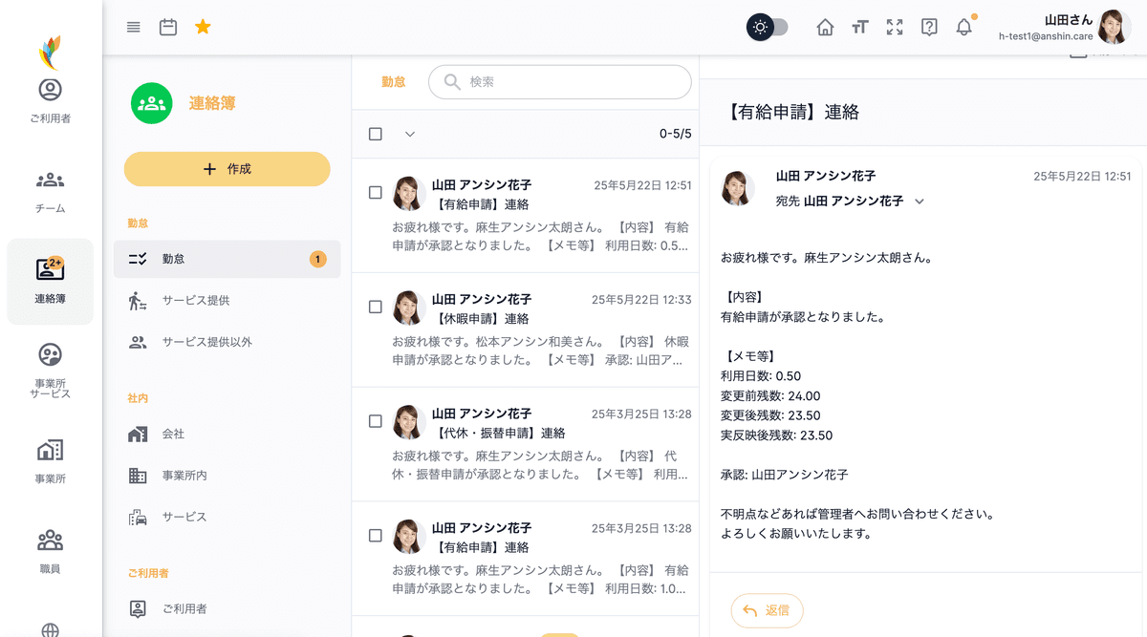Toggle the hamburger menu icon

click(134, 27)
